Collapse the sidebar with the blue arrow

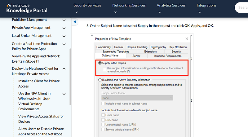tap(75, 22)
